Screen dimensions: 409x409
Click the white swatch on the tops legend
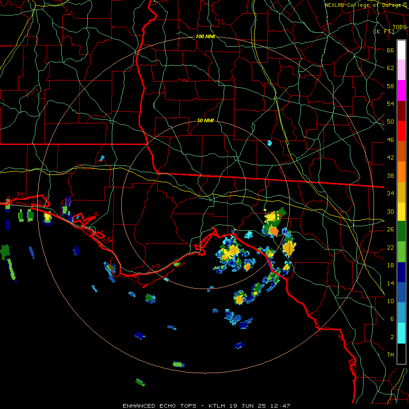click(x=401, y=50)
